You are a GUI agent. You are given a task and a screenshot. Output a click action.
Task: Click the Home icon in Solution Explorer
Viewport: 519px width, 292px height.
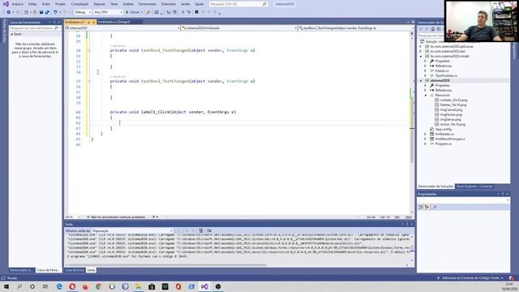[432, 29]
